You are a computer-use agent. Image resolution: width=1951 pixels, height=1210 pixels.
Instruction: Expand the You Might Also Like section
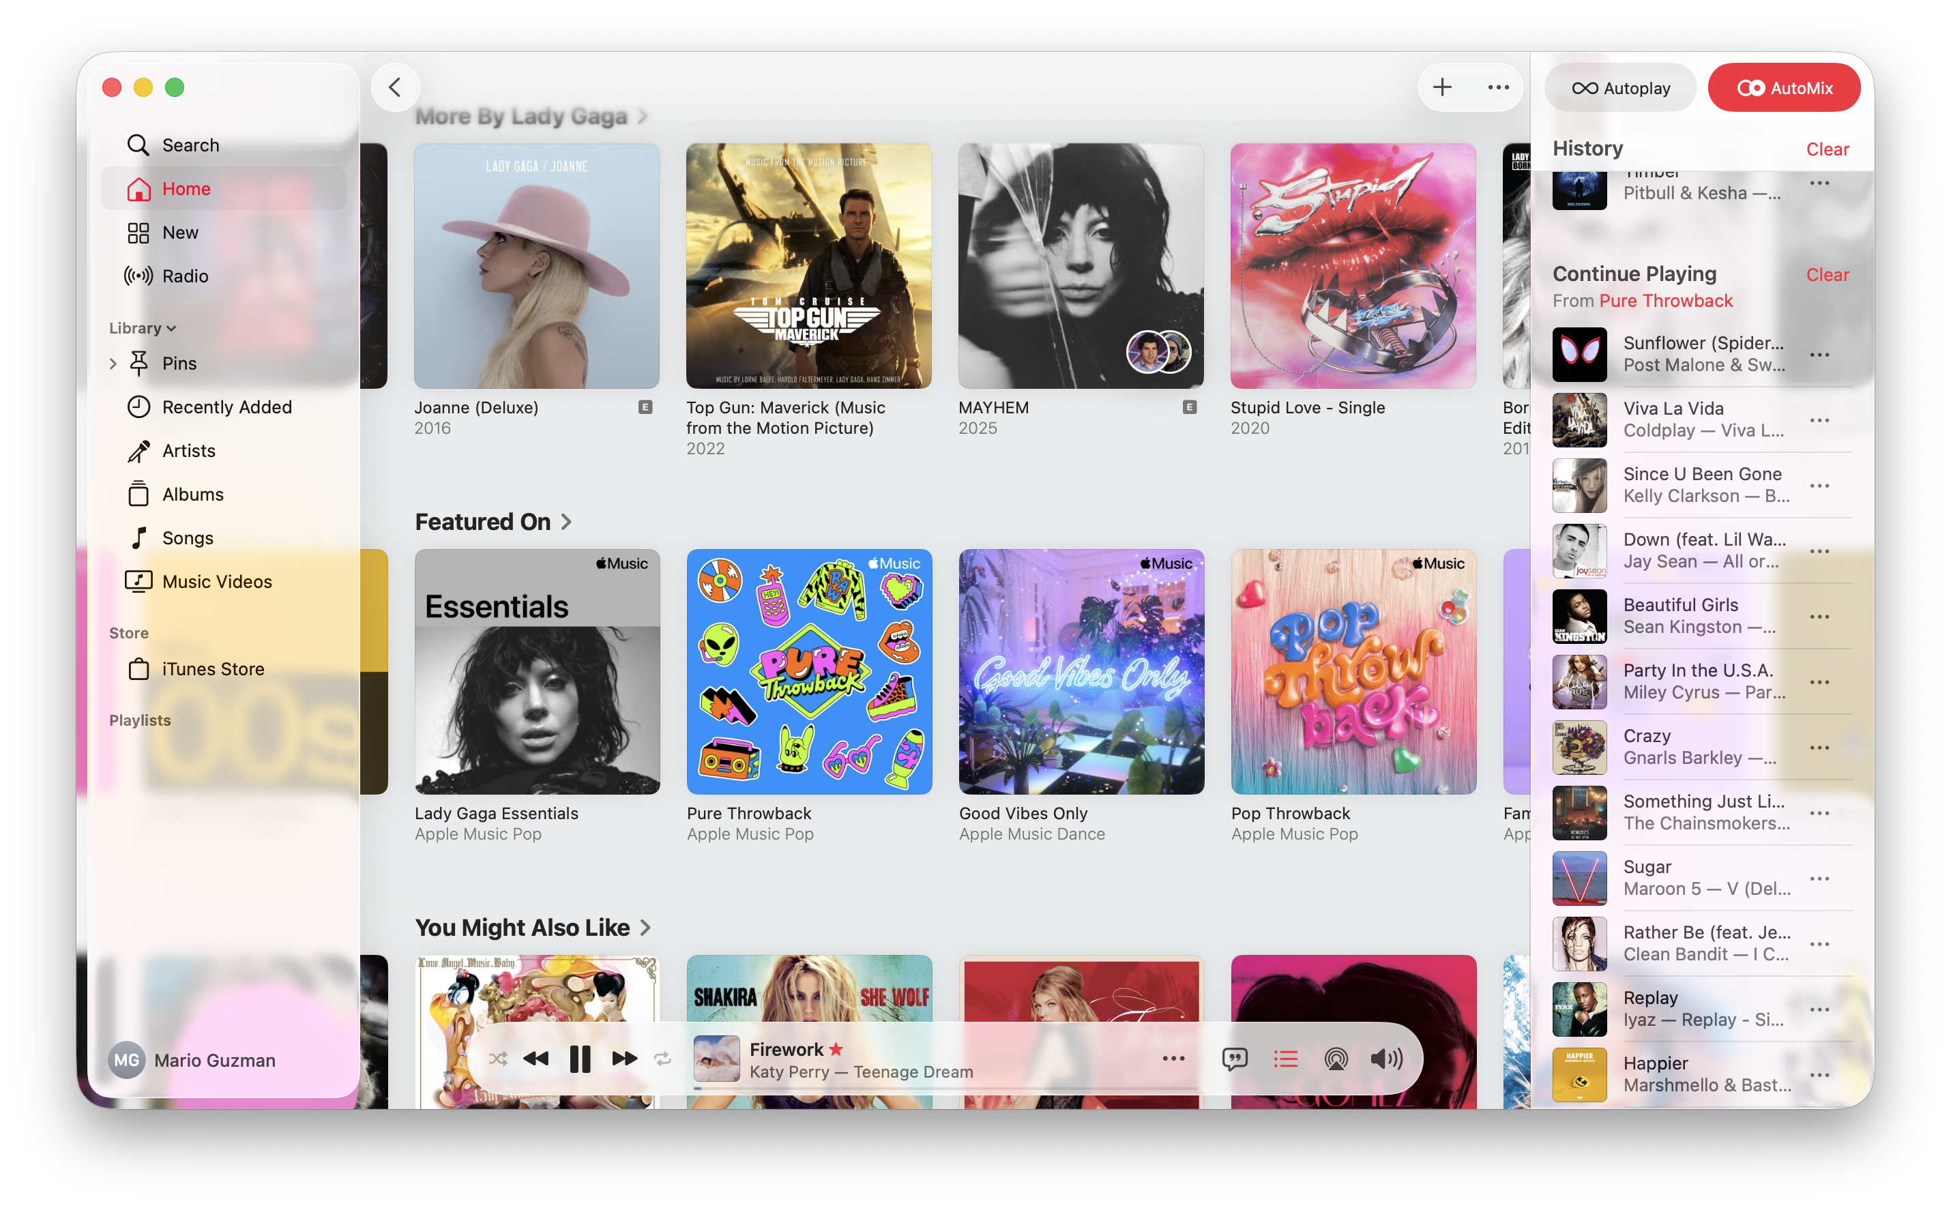point(533,928)
